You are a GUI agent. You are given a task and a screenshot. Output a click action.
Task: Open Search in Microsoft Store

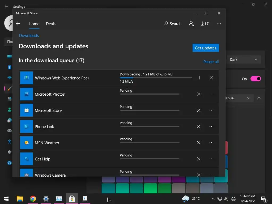[x=172, y=24]
